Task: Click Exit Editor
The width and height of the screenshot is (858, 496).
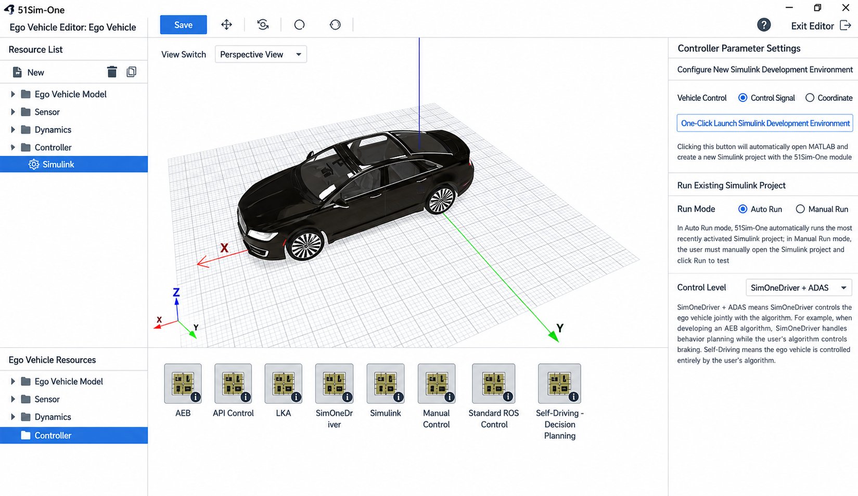Action: tap(812, 26)
